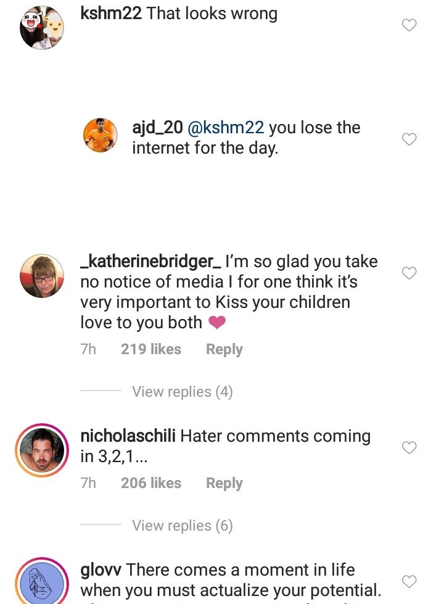Open the ajd_20 username link
The height and width of the screenshot is (604, 444).
[157, 128]
